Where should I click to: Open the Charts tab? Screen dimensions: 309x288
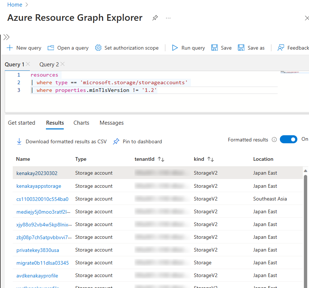pyautogui.click(x=81, y=123)
